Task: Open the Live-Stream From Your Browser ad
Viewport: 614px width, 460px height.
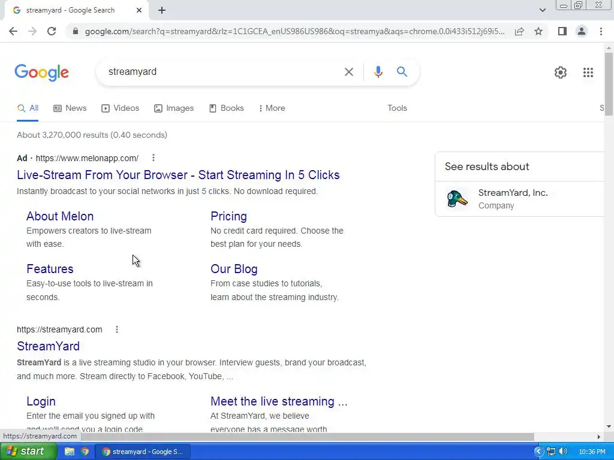Action: [178, 175]
